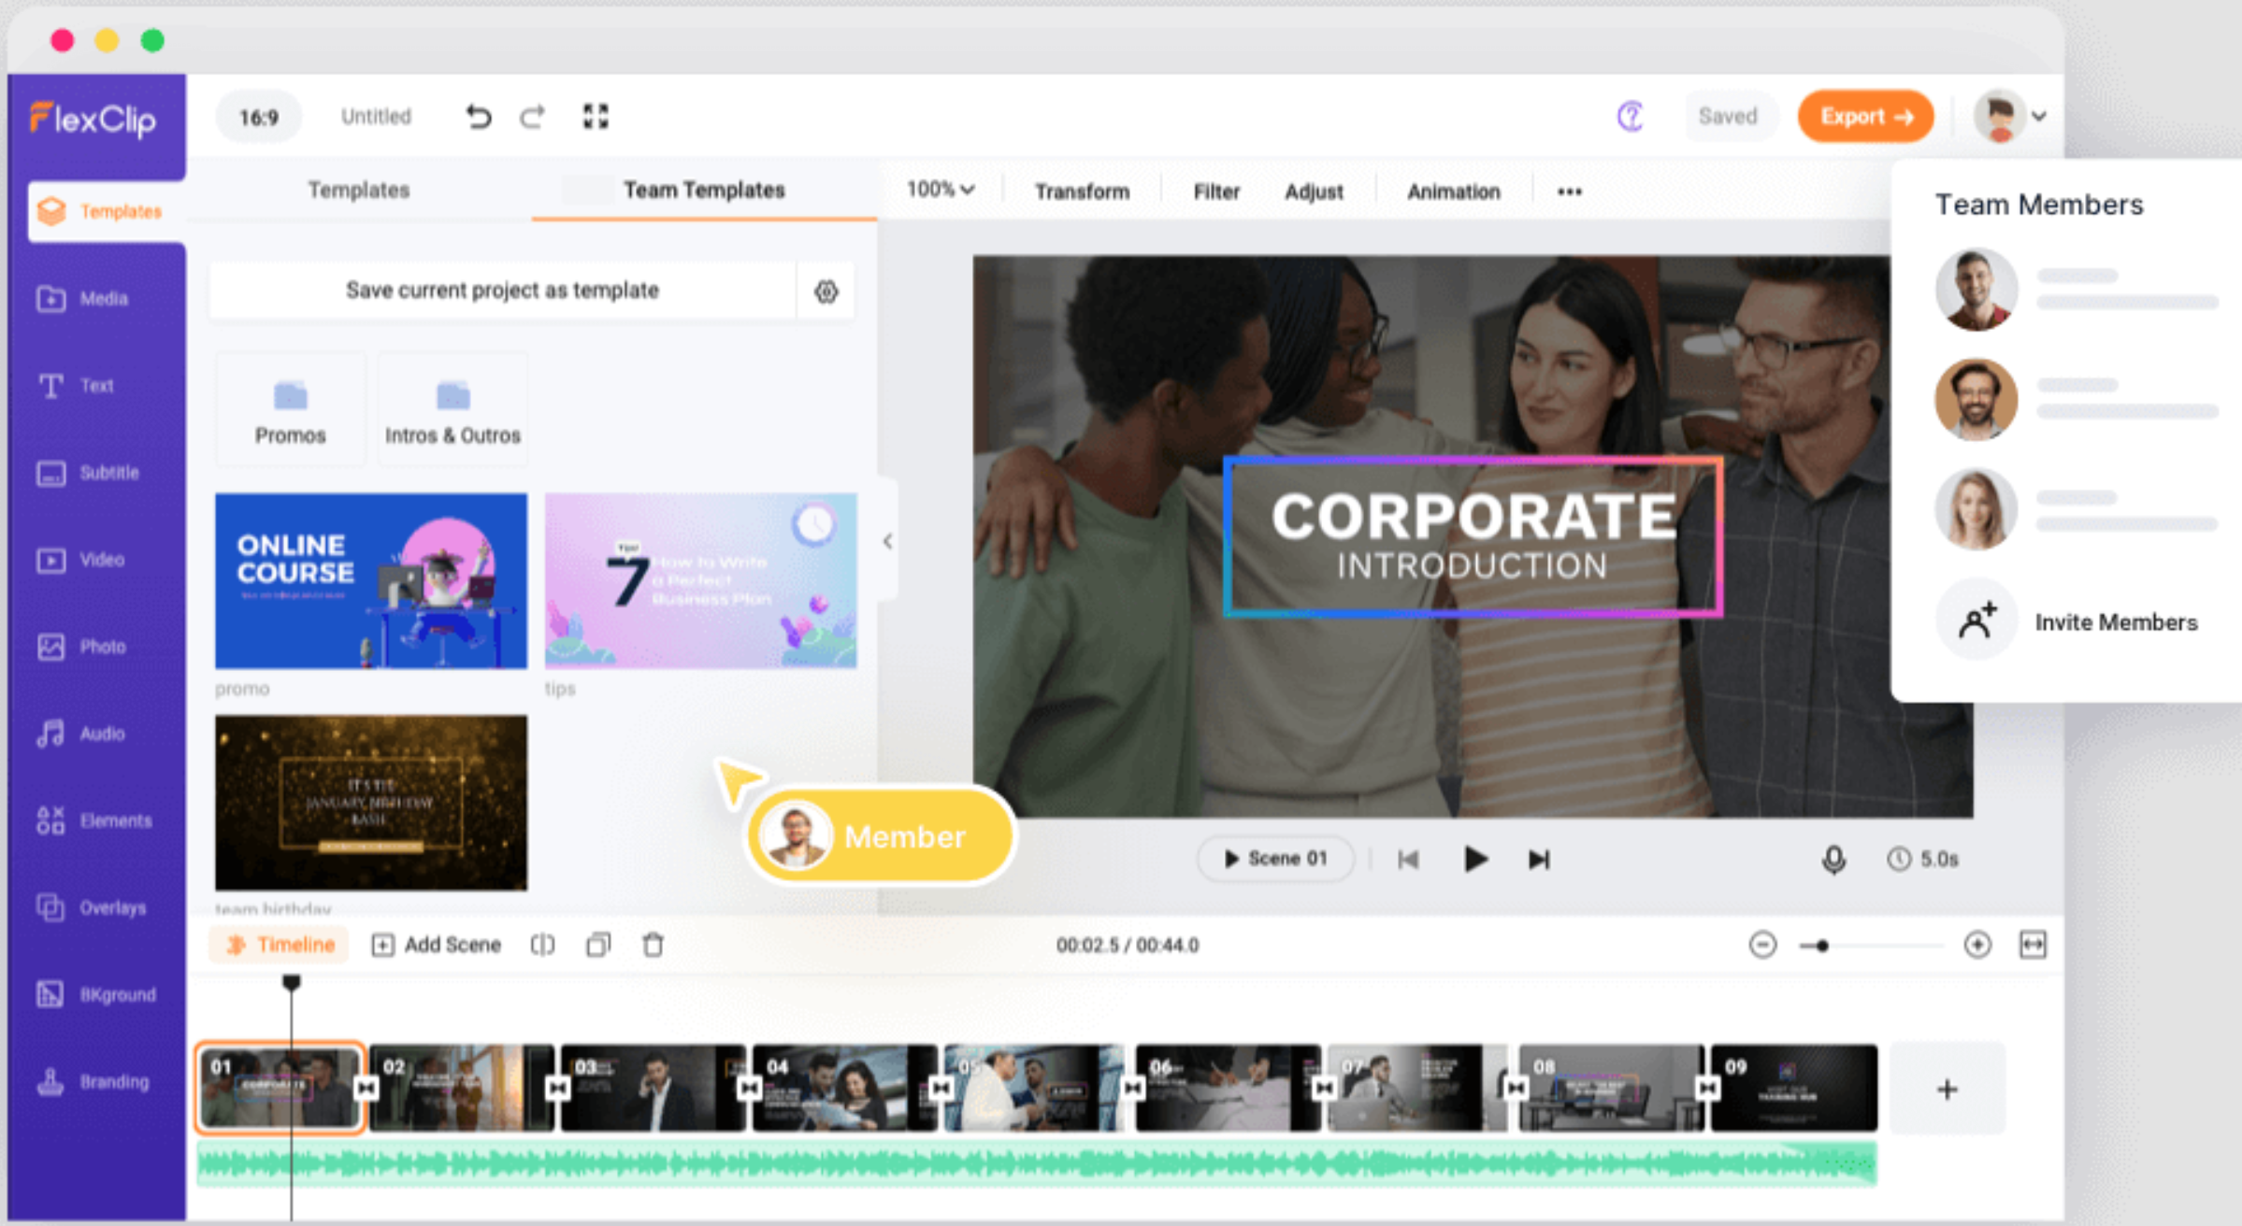
Task: Select the Online Course template thumbnail
Action: coord(371,580)
